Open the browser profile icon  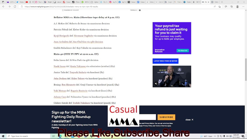pos(237,7)
